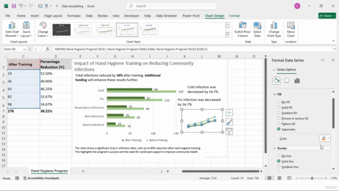Select Automatic fill radio button
Screen dimensions: 339x191
279,129
